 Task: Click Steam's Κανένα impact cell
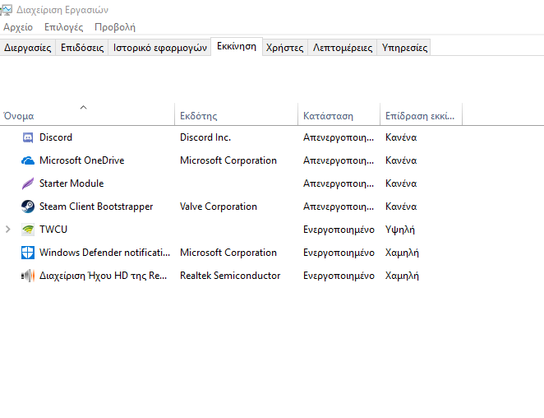click(401, 207)
